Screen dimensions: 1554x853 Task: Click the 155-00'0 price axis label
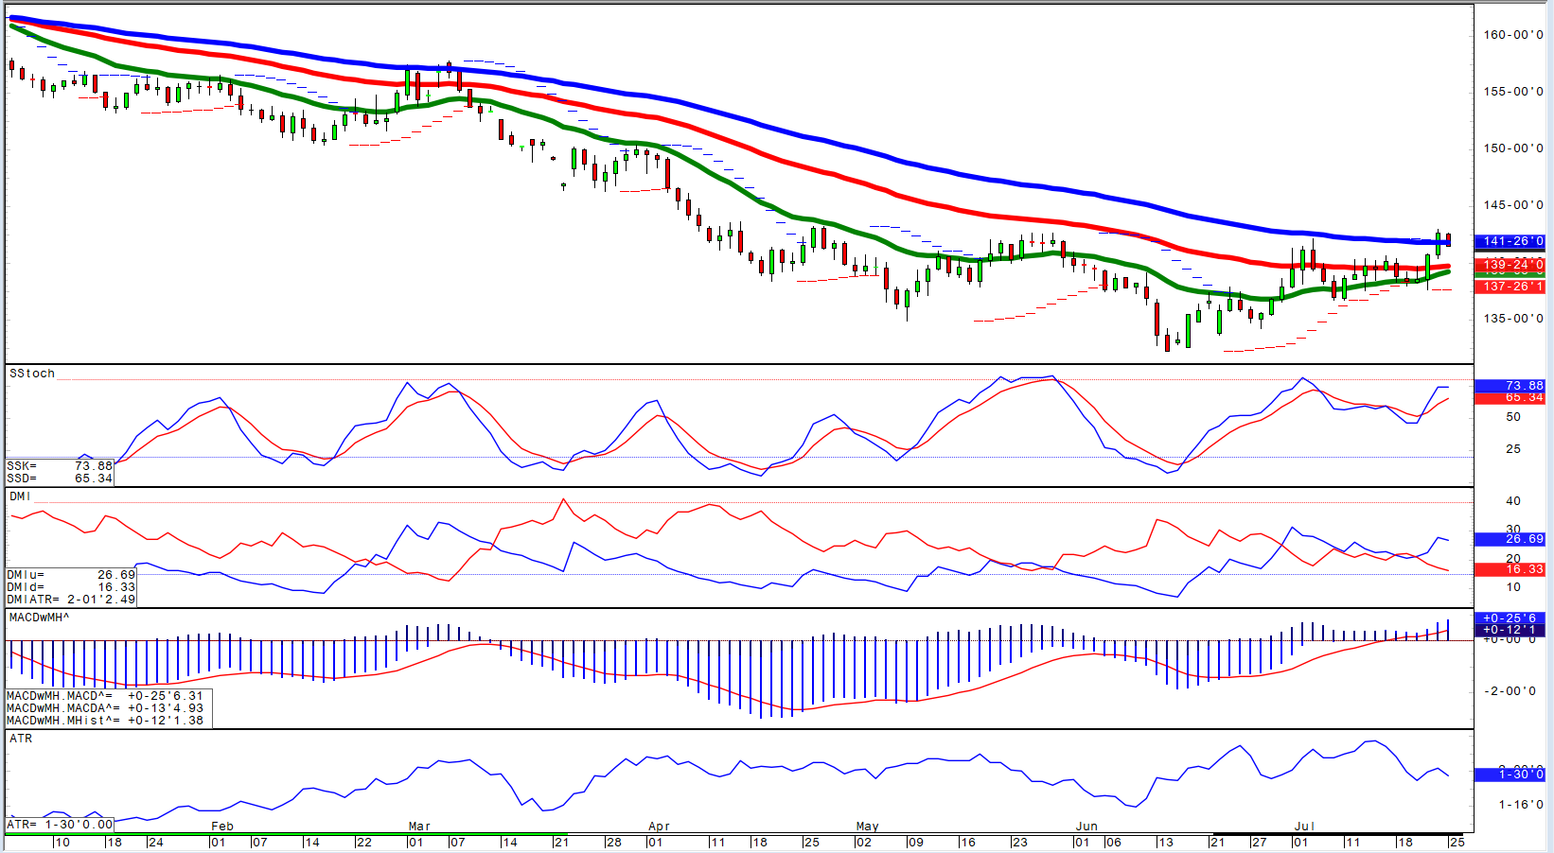point(1513,92)
